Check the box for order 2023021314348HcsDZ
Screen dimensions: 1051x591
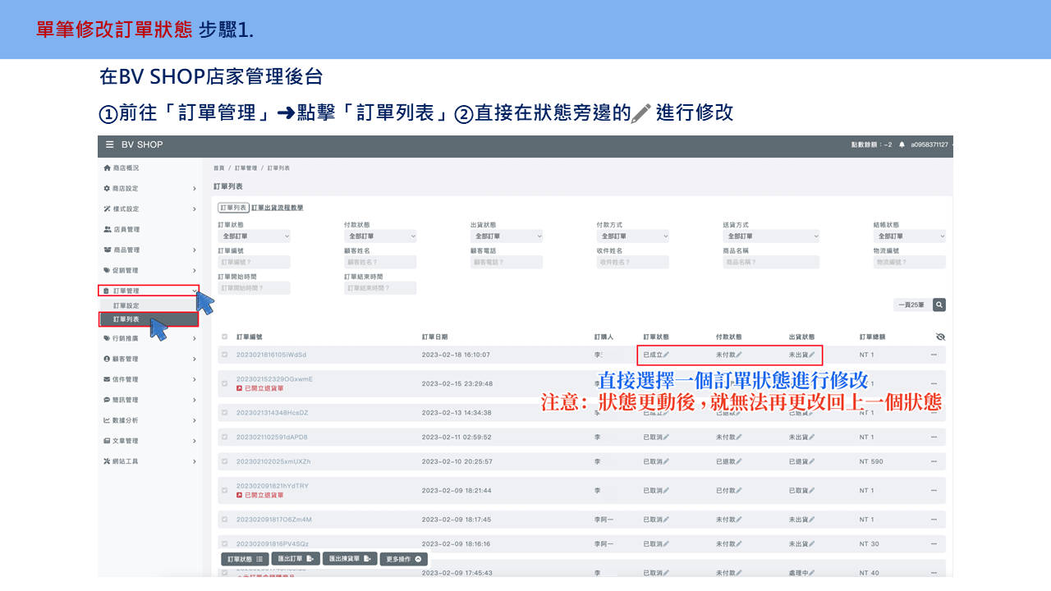pyautogui.click(x=225, y=412)
